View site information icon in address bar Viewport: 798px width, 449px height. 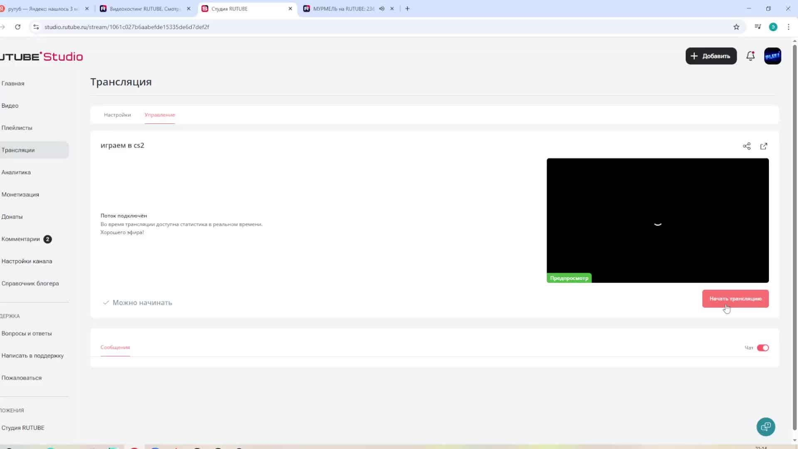pos(36,27)
